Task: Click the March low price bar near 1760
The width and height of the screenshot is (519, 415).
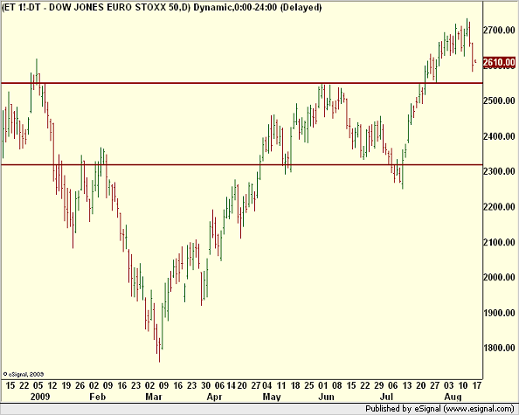Action: click(159, 350)
